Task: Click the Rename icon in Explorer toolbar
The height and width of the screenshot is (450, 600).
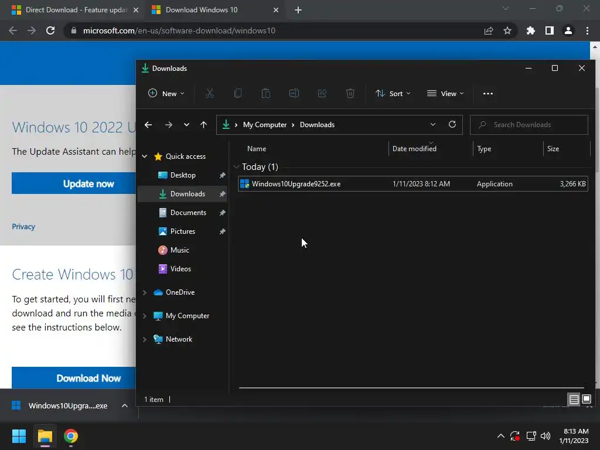Action: pyautogui.click(x=294, y=93)
